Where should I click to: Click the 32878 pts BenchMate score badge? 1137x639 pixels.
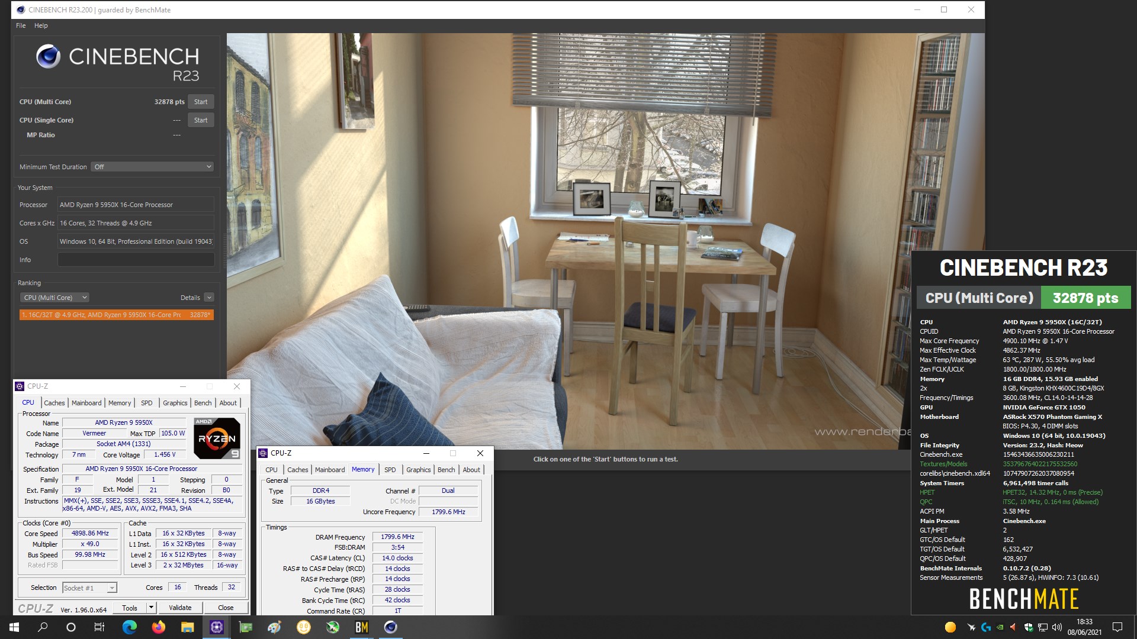(x=1085, y=298)
